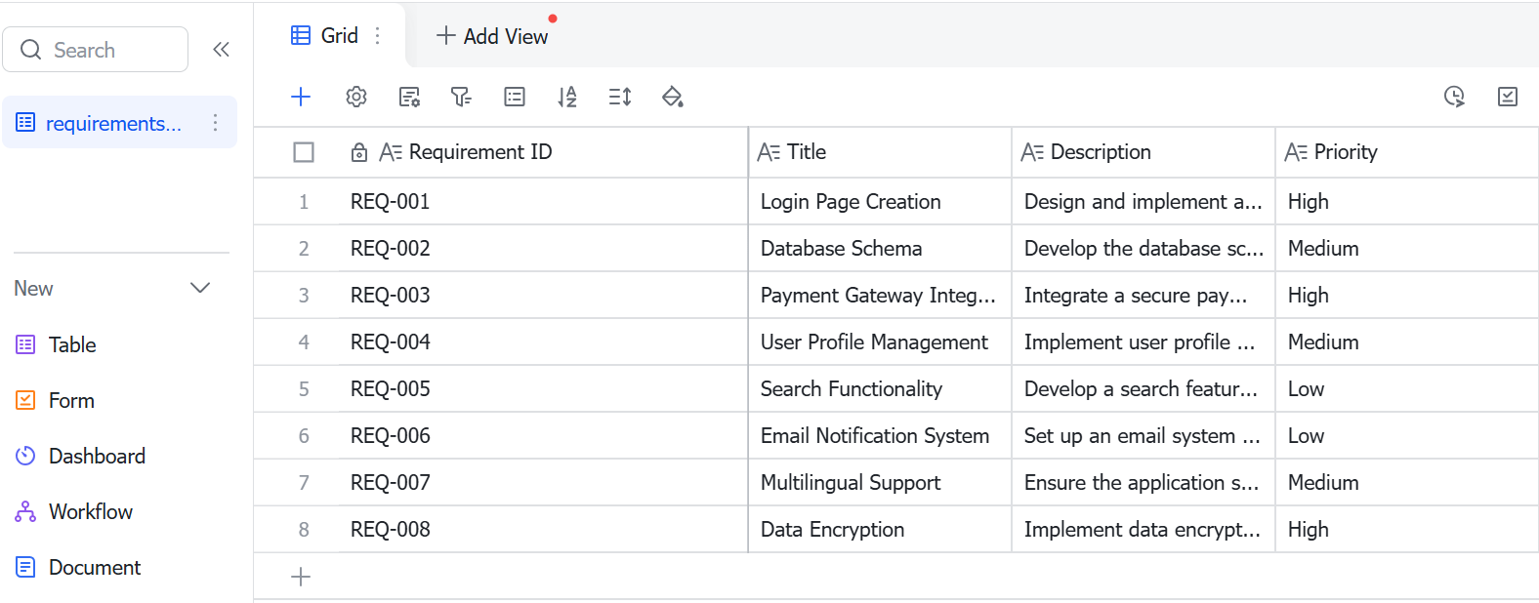The height and width of the screenshot is (603, 1539).
Task: Focus the Search input field
Action: (96, 50)
